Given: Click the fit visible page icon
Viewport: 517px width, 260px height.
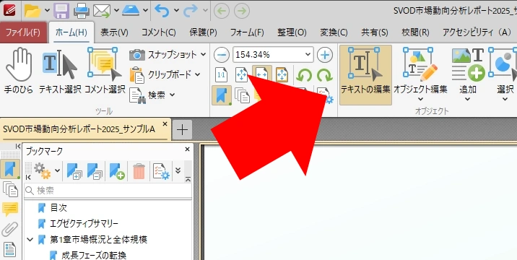Looking at the screenshot, I should pos(282,75).
